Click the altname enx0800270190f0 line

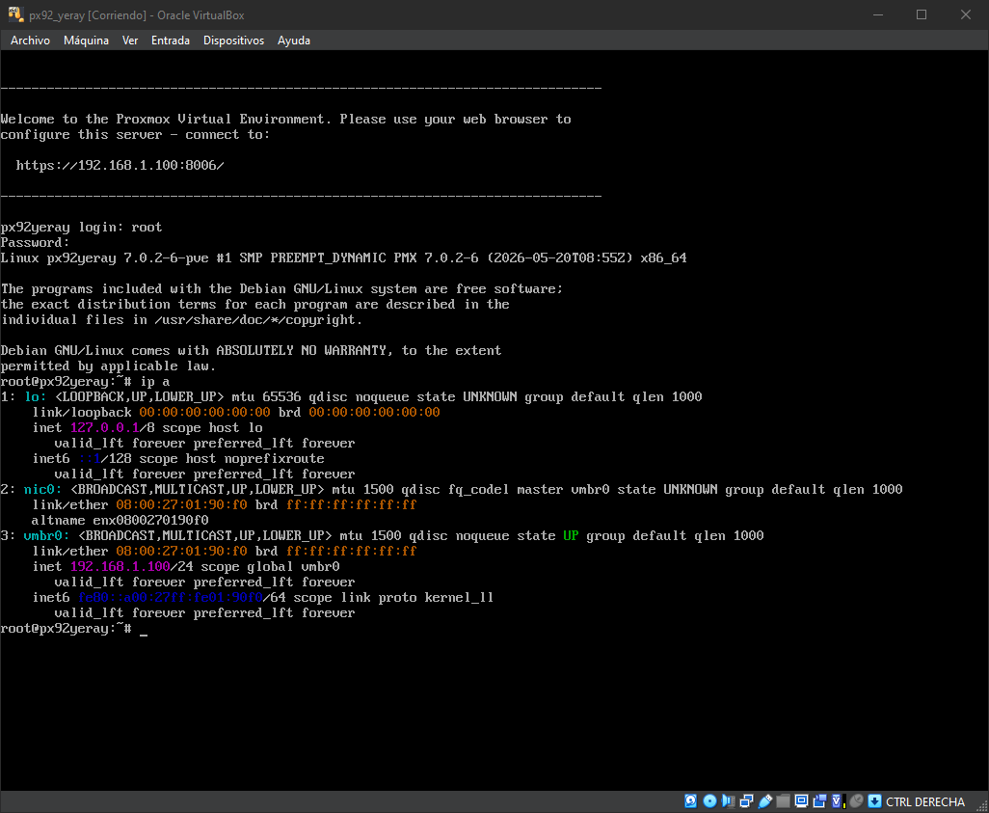(x=120, y=520)
